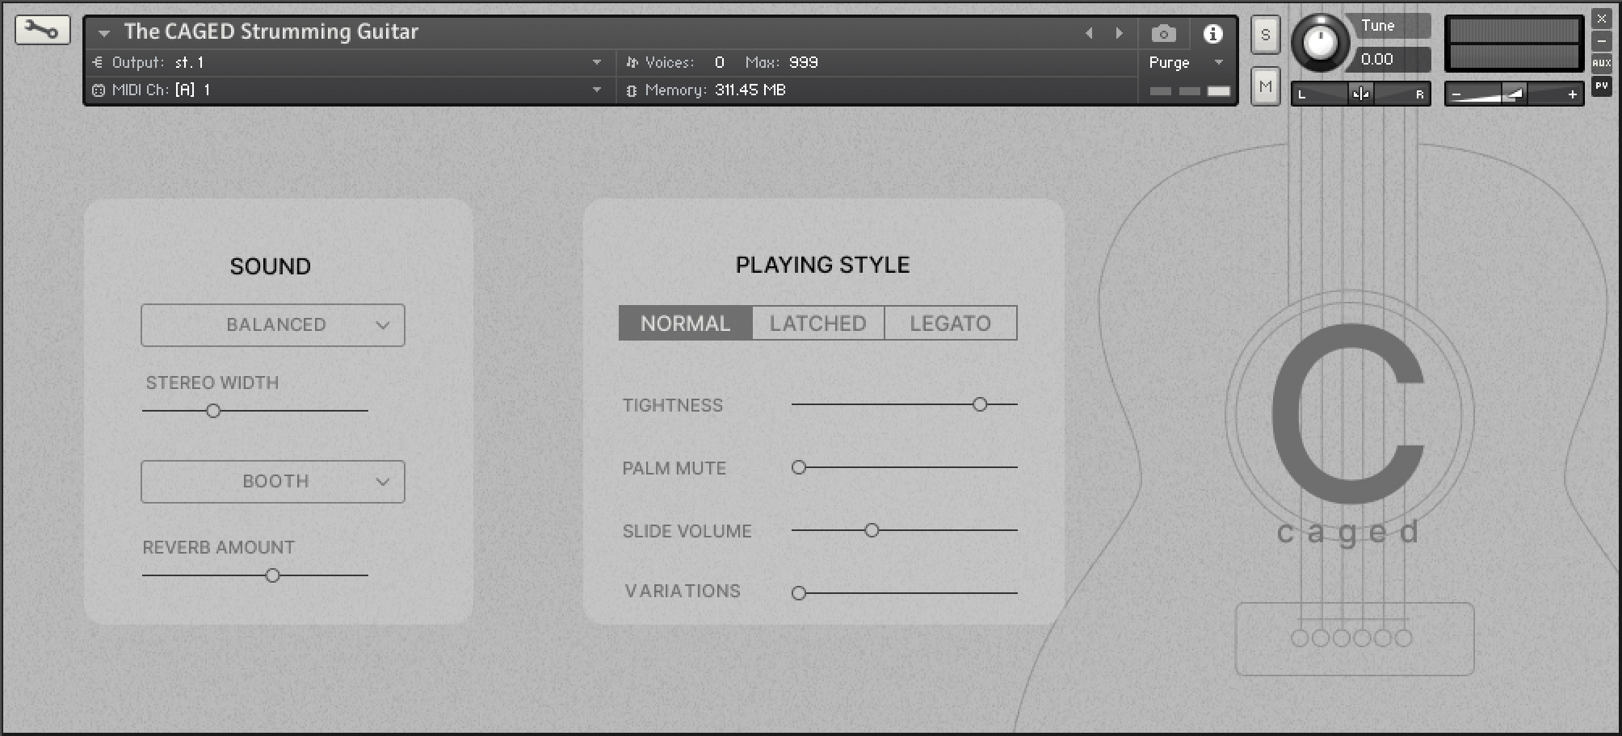Click the VARIATIONS slider handle
1622x736 pixels.
point(799,593)
